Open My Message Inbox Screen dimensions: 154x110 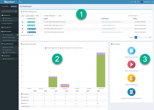8,35
